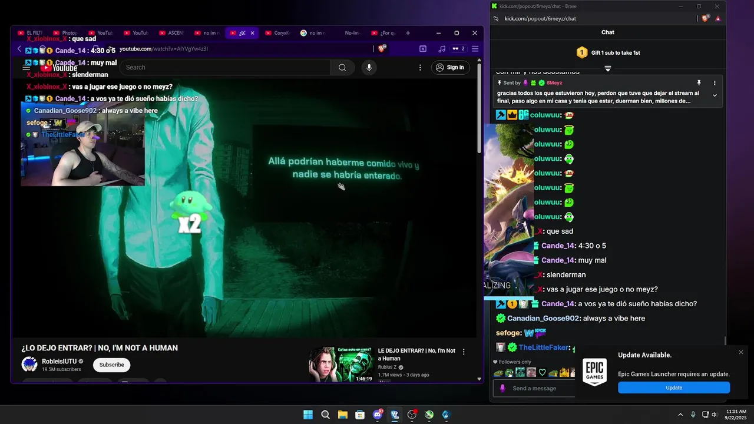Open username TheLittleFaker in Kick chat
The height and width of the screenshot is (424, 754).
click(x=543, y=347)
